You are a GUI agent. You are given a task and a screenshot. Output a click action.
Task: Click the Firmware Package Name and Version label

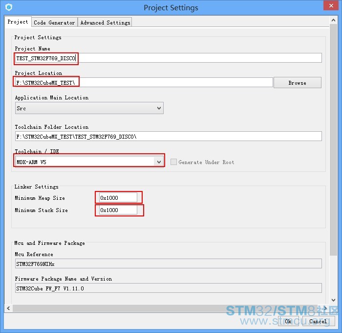63,279
